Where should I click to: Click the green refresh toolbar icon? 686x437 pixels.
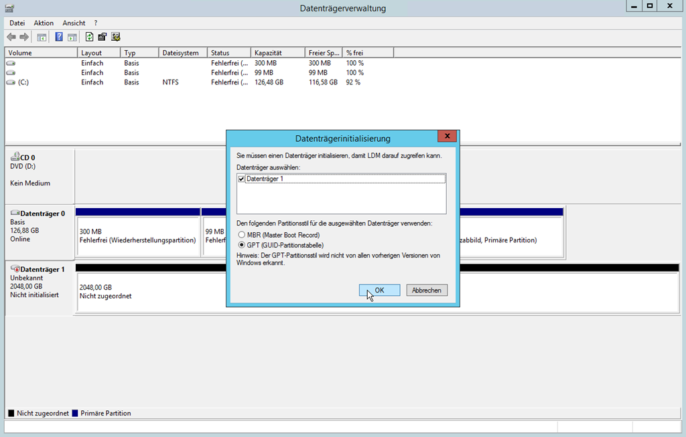click(89, 37)
